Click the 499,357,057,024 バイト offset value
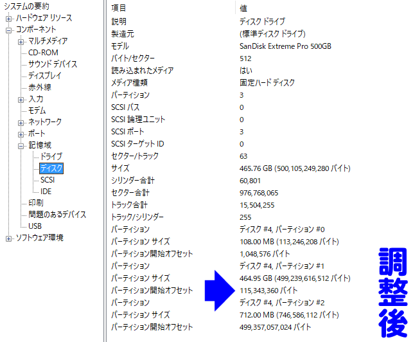 coord(276,327)
